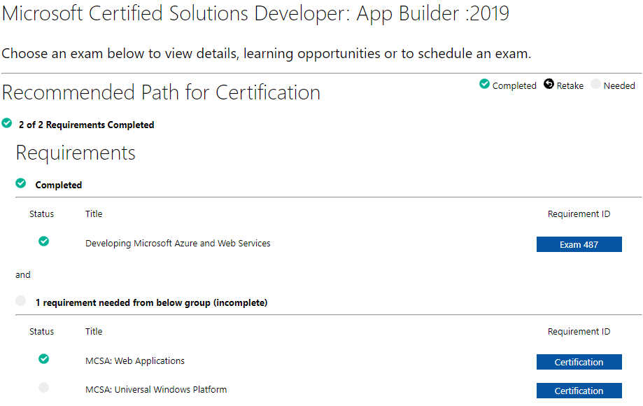Click the Needed label in the legend
643x406 pixels.
(619, 85)
